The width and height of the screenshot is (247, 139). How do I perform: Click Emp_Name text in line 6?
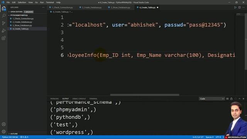149,55
